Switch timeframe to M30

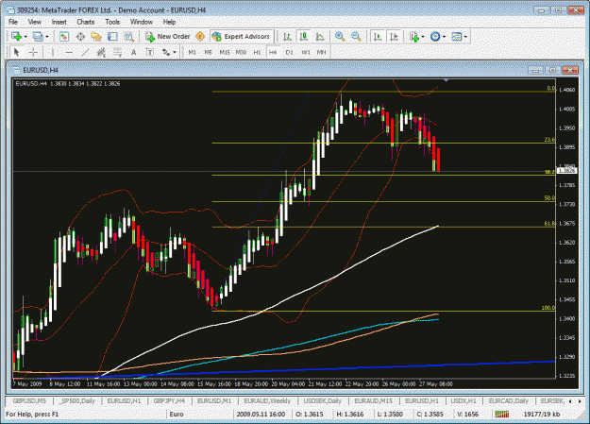(x=241, y=52)
